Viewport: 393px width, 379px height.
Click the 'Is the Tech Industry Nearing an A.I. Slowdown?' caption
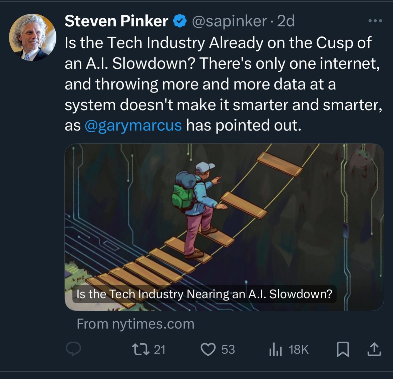(204, 294)
